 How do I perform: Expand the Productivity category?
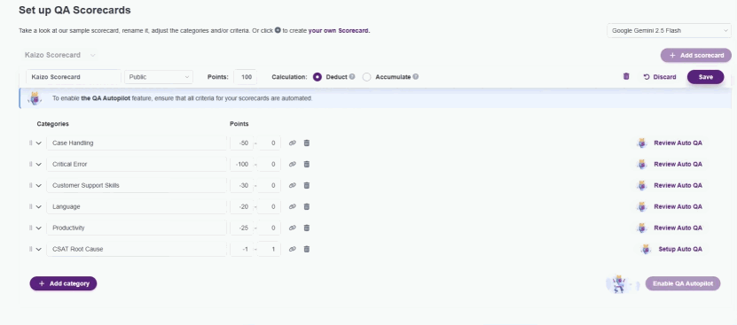tap(39, 228)
